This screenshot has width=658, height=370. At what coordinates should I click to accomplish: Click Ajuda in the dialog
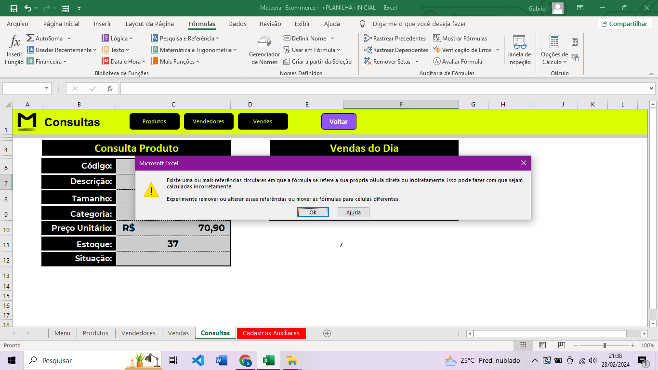pos(354,212)
